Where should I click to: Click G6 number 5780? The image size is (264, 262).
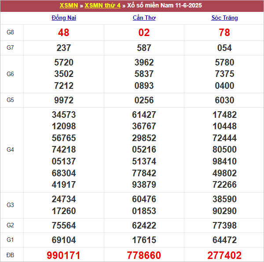tap(224, 62)
